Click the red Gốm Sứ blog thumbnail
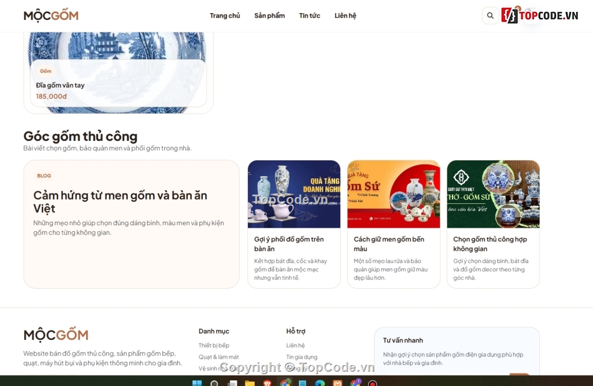The width and height of the screenshot is (593, 386). coord(394,194)
